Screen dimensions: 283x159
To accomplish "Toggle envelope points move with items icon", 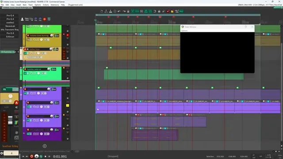I will point(146,11).
